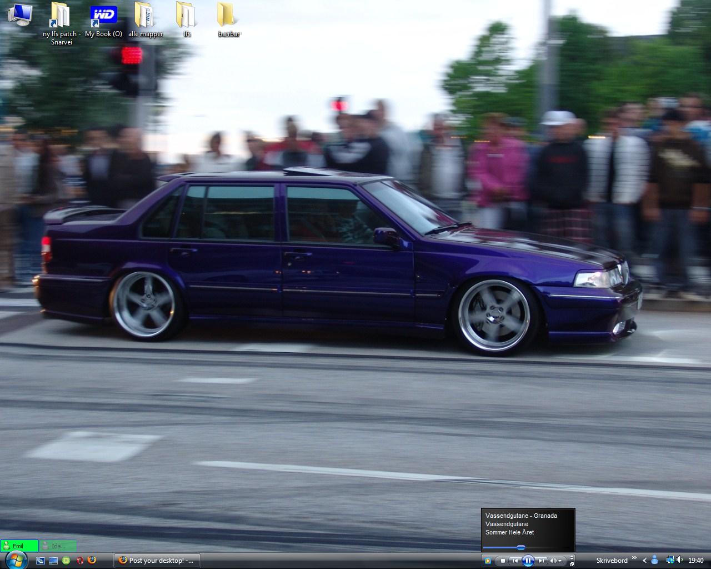Open the system volume tray icon
The width and height of the screenshot is (711, 570).
click(679, 560)
